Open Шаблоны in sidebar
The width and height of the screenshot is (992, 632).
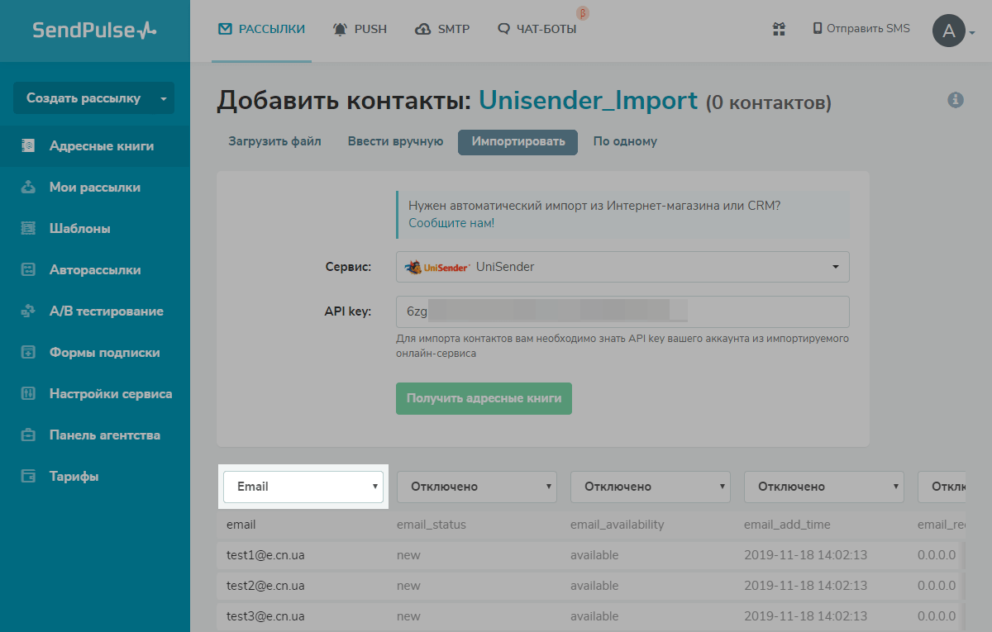tap(95, 229)
